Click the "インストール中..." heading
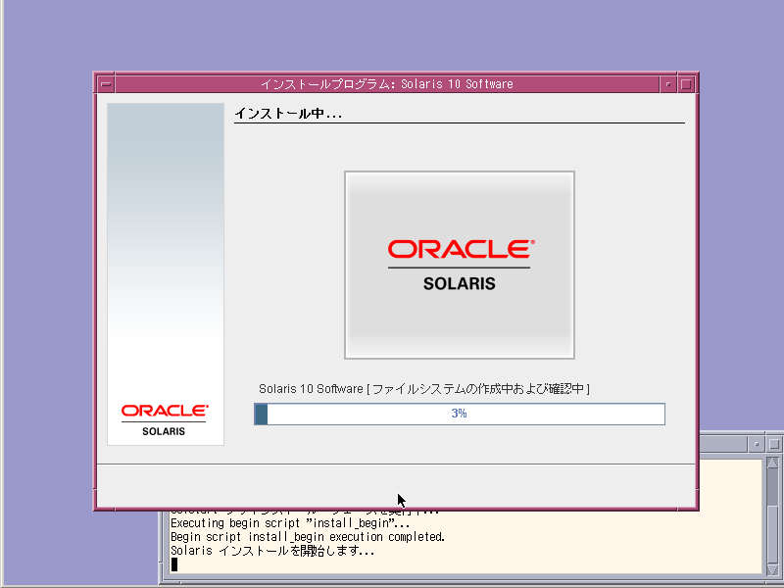The height and width of the screenshot is (588, 784). pyautogui.click(x=288, y=114)
